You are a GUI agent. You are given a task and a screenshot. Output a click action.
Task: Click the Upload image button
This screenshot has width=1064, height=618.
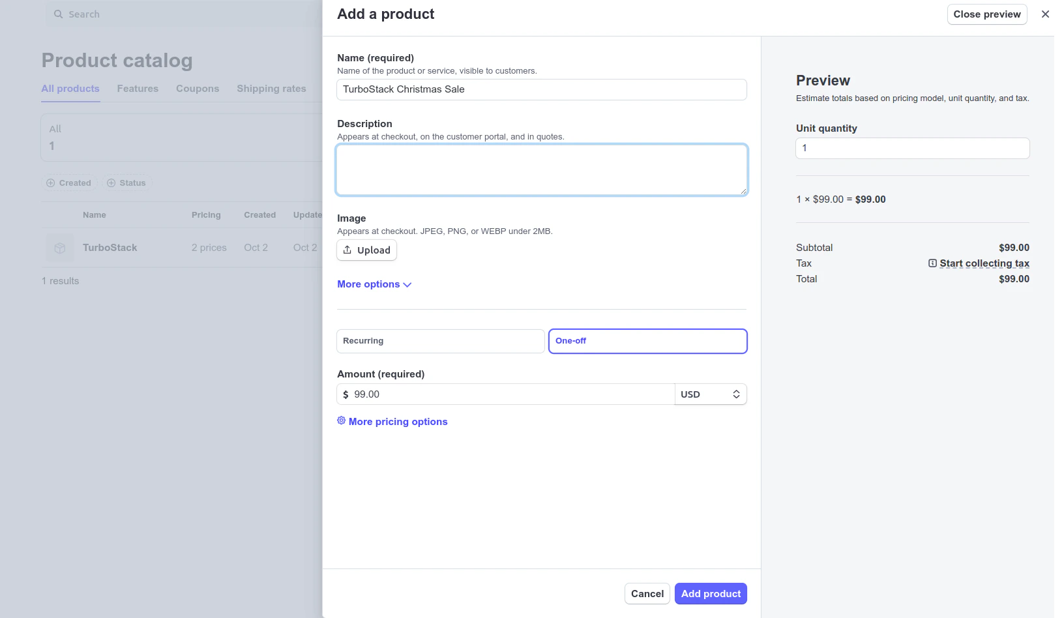pos(366,250)
